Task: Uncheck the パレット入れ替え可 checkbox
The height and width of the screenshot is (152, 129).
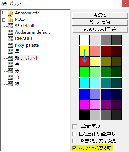Action: click(x=75, y=148)
